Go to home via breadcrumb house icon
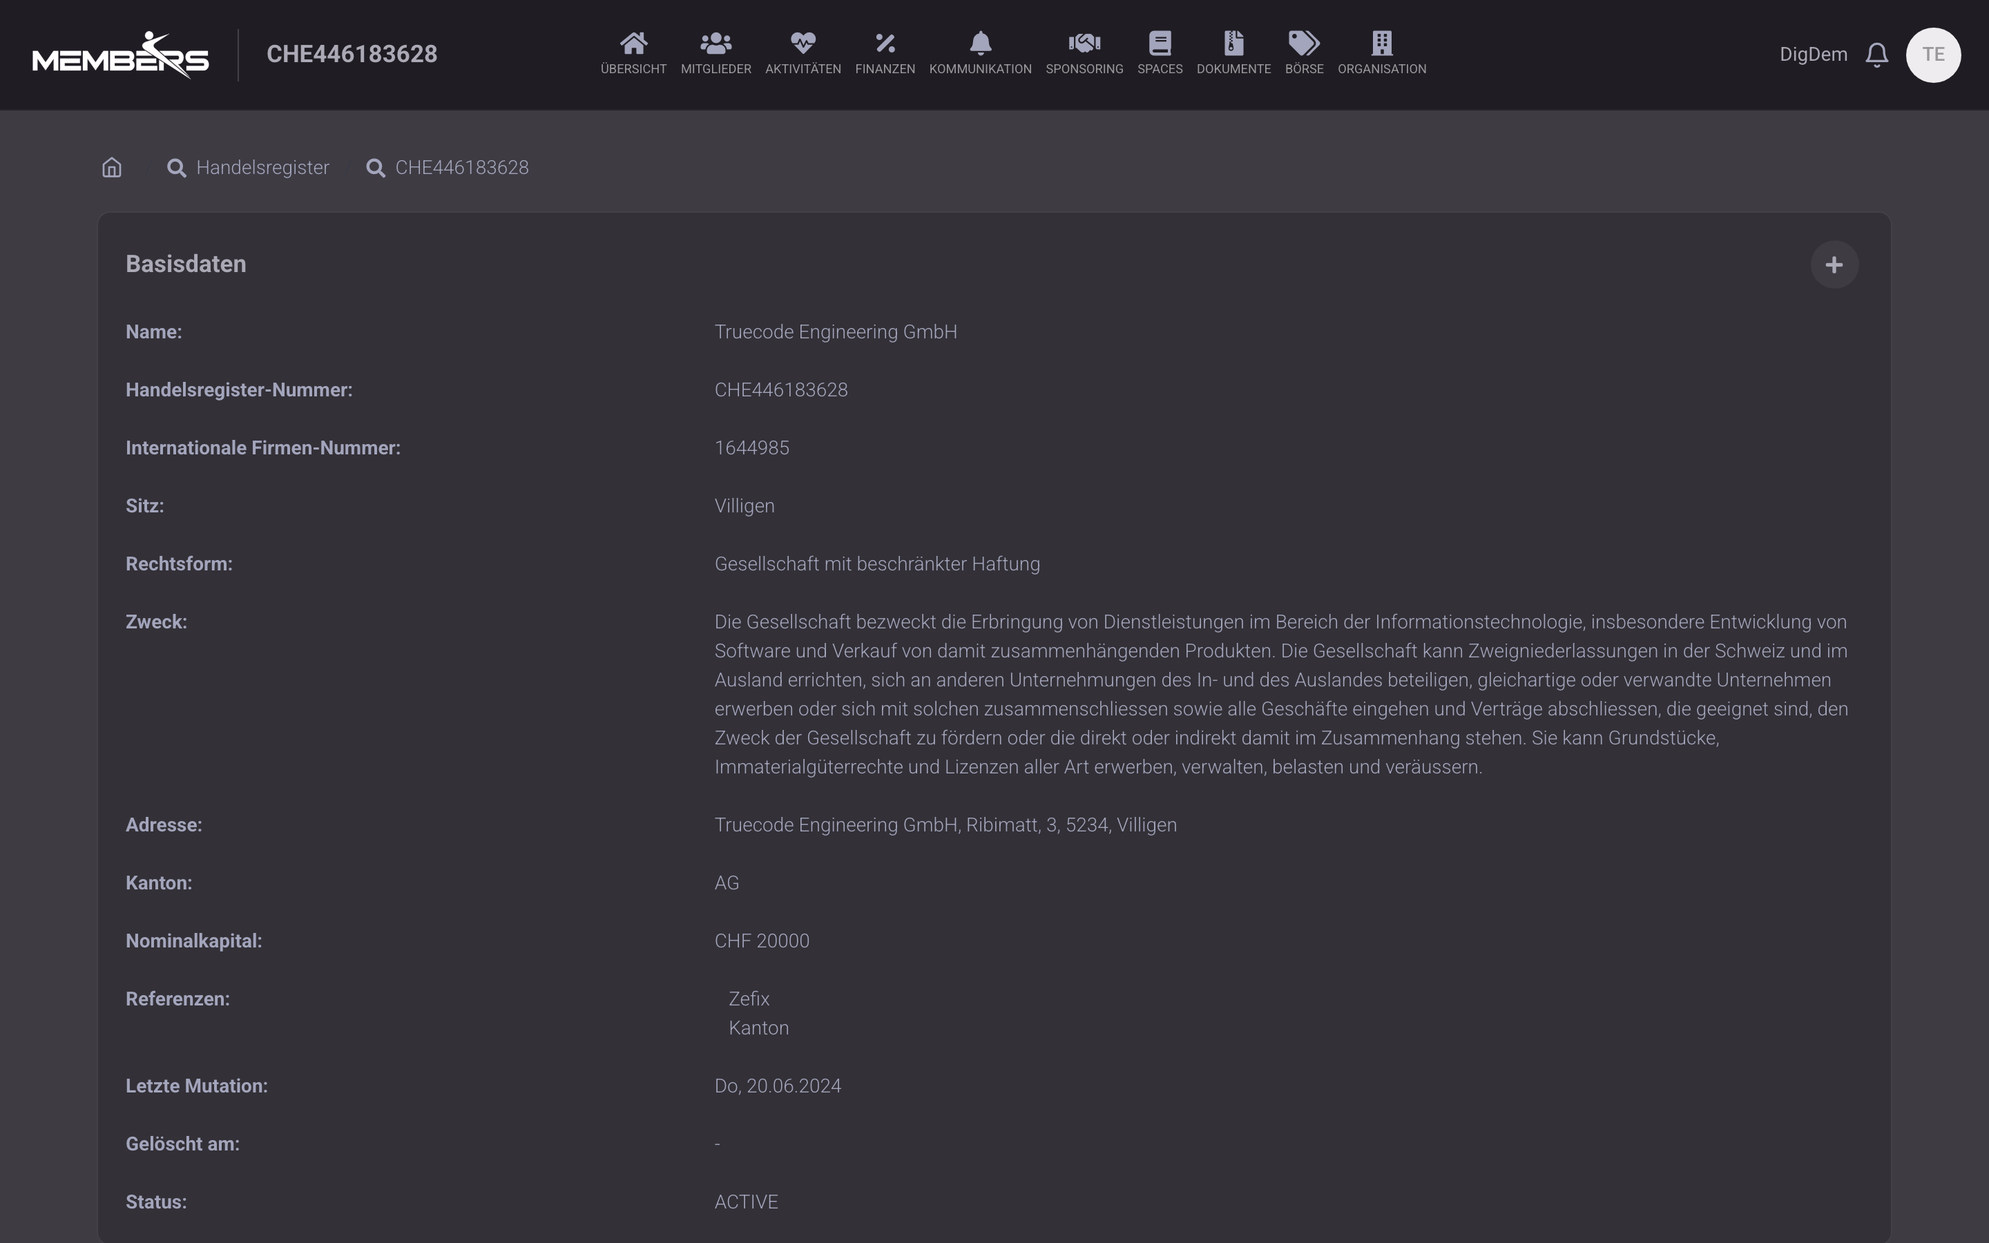The height and width of the screenshot is (1243, 1989). 112,168
